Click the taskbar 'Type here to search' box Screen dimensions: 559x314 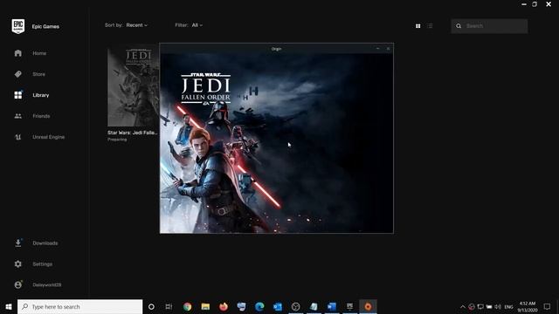point(79,306)
